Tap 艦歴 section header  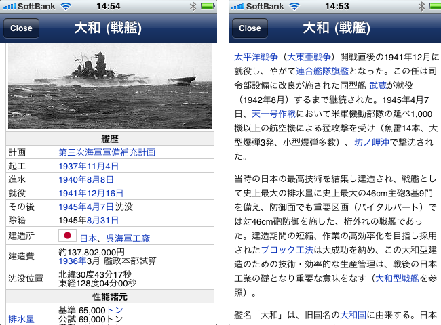pos(110,139)
